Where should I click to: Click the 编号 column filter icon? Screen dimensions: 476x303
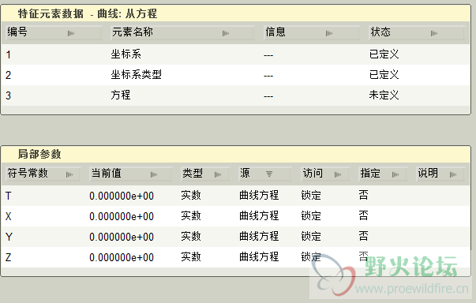click(71, 33)
